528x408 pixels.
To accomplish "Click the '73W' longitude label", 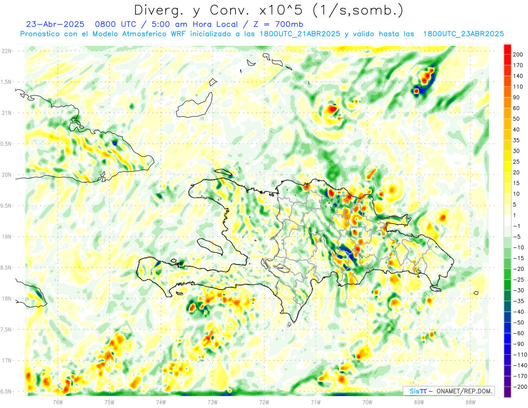I will pos(213,402).
